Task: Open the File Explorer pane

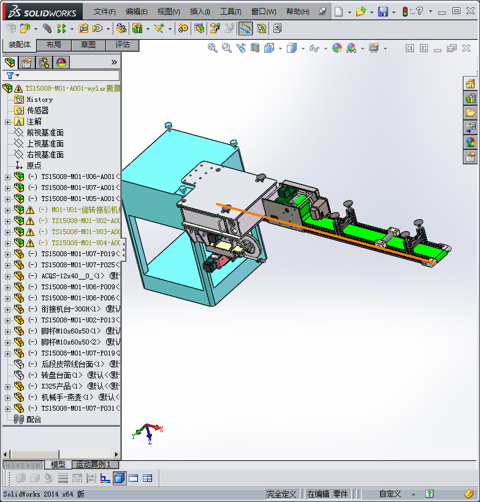Action: (x=470, y=113)
